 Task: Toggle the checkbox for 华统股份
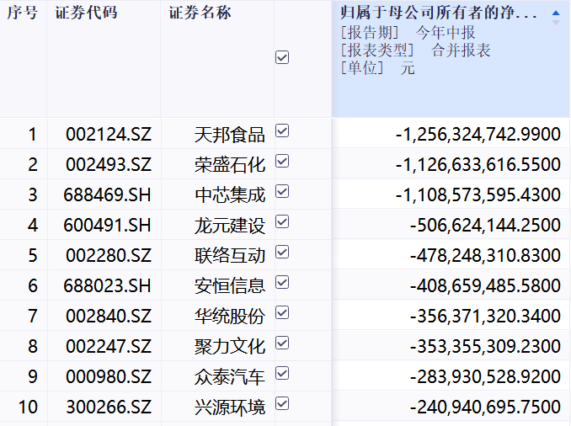pos(282,312)
